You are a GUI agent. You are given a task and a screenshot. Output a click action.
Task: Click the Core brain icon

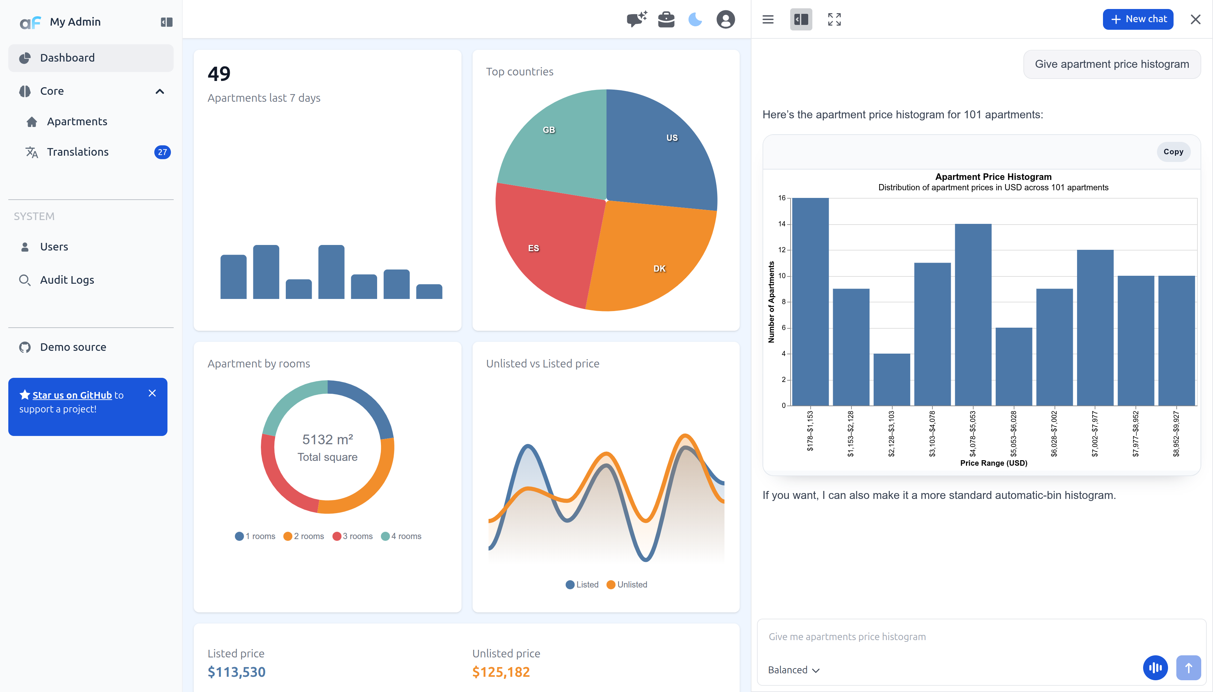[25, 91]
